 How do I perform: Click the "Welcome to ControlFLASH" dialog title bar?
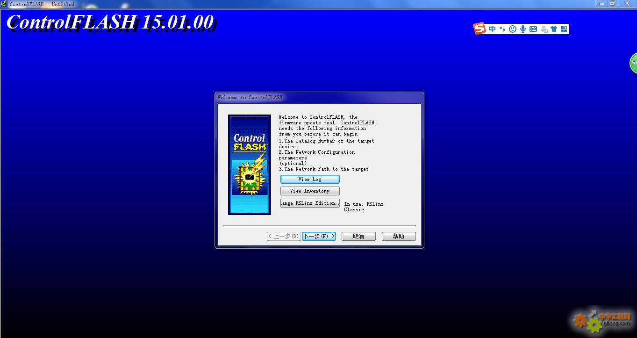[x=319, y=97]
